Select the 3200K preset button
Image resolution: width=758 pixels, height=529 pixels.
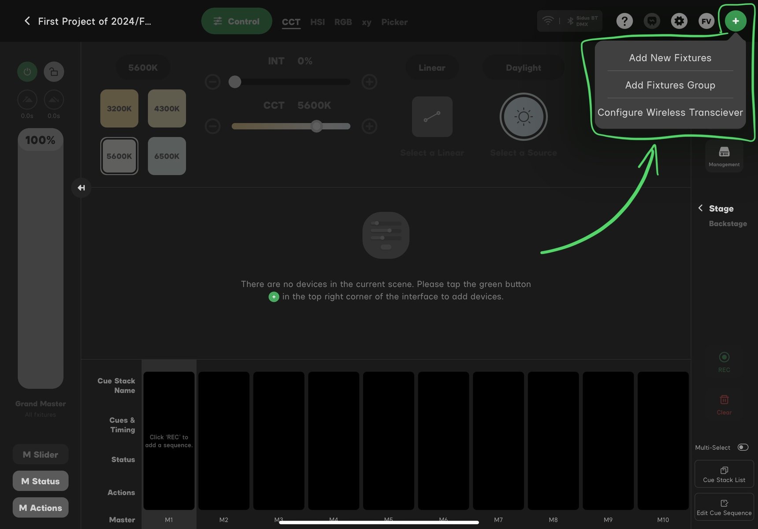coord(119,108)
